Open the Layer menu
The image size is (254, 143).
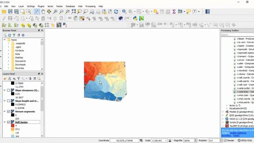point(21,6)
